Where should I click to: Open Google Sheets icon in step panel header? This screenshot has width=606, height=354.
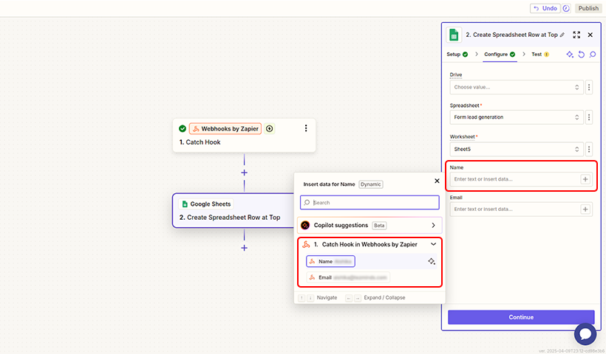click(454, 35)
